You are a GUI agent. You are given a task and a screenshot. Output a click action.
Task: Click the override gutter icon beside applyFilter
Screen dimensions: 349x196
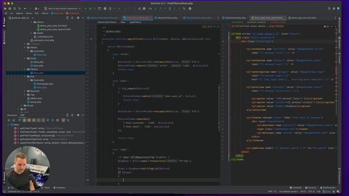pos(91,39)
